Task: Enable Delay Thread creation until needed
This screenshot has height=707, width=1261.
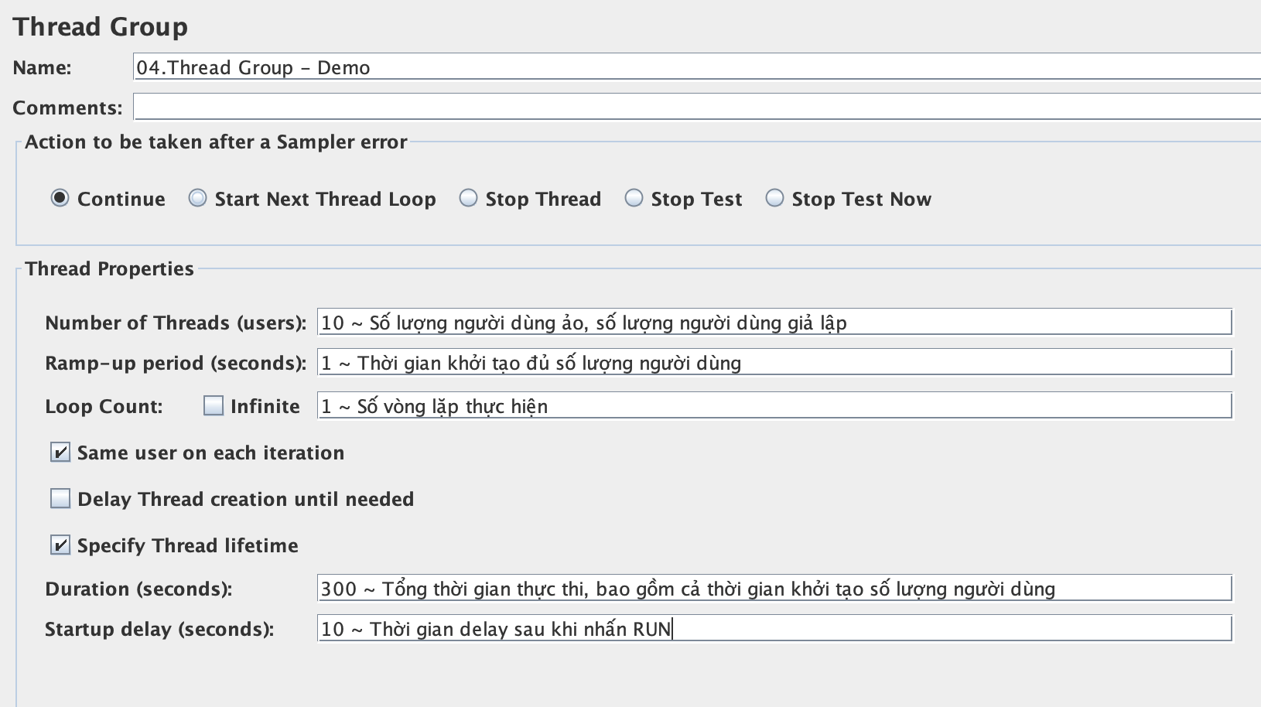Action: [60, 499]
